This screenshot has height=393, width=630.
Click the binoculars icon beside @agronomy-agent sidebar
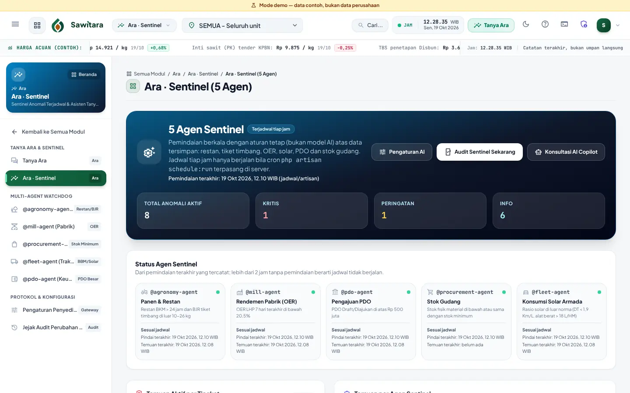click(x=14, y=209)
